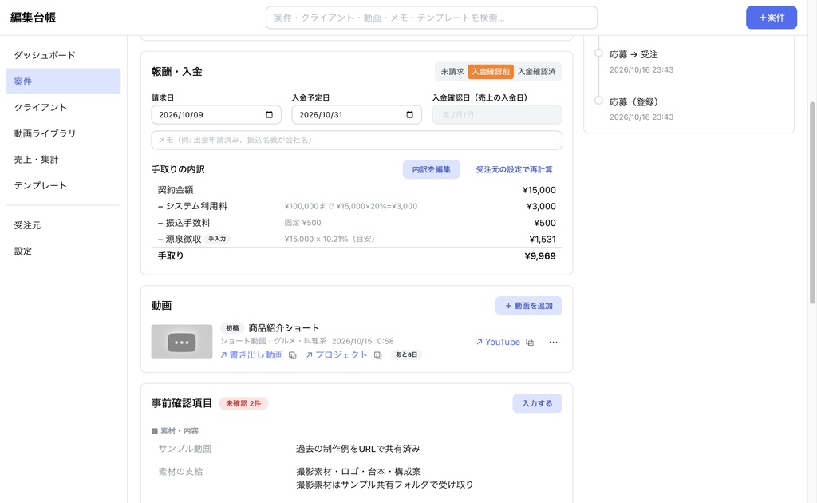Click the page vertical scrollbar

pos(811,204)
